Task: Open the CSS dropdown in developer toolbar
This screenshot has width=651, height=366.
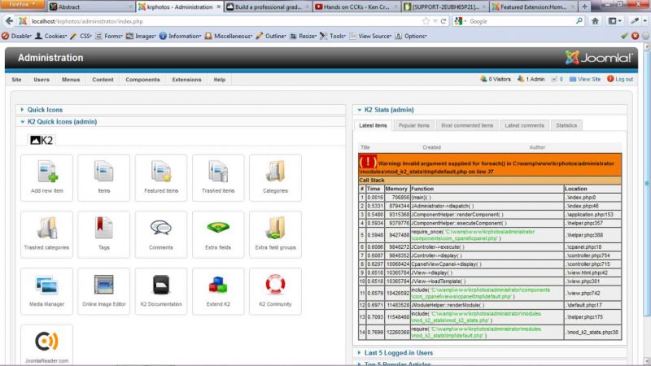Action: (x=81, y=36)
